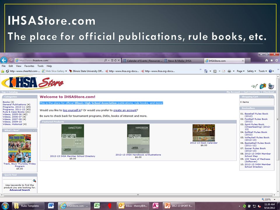The height and width of the screenshot is (210, 280).
Task: Open the Illinois State University favorites bar link
Action: coord(86,71)
